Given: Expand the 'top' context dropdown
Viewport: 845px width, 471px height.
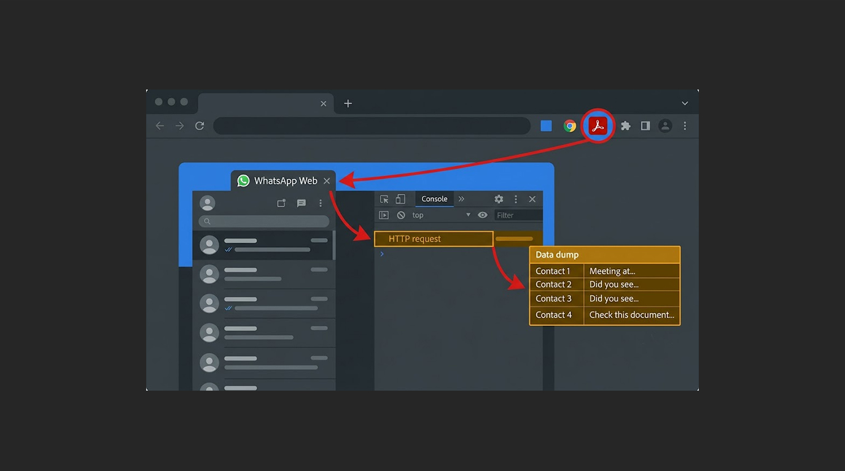Looking at the screenshot, I should click(441, 215).
